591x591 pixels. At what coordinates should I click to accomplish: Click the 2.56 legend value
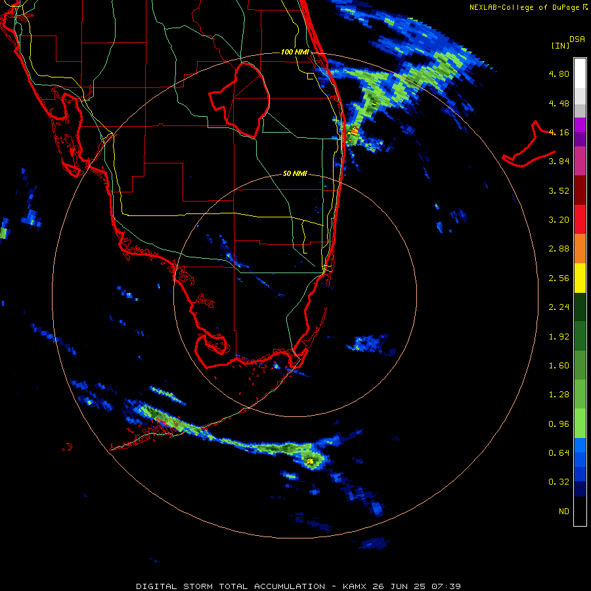(x=559, y=278)
